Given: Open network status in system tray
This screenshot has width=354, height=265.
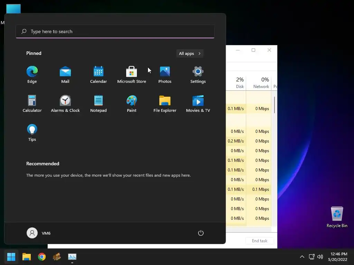Looking at the screenshot, I should coord(312,257).
